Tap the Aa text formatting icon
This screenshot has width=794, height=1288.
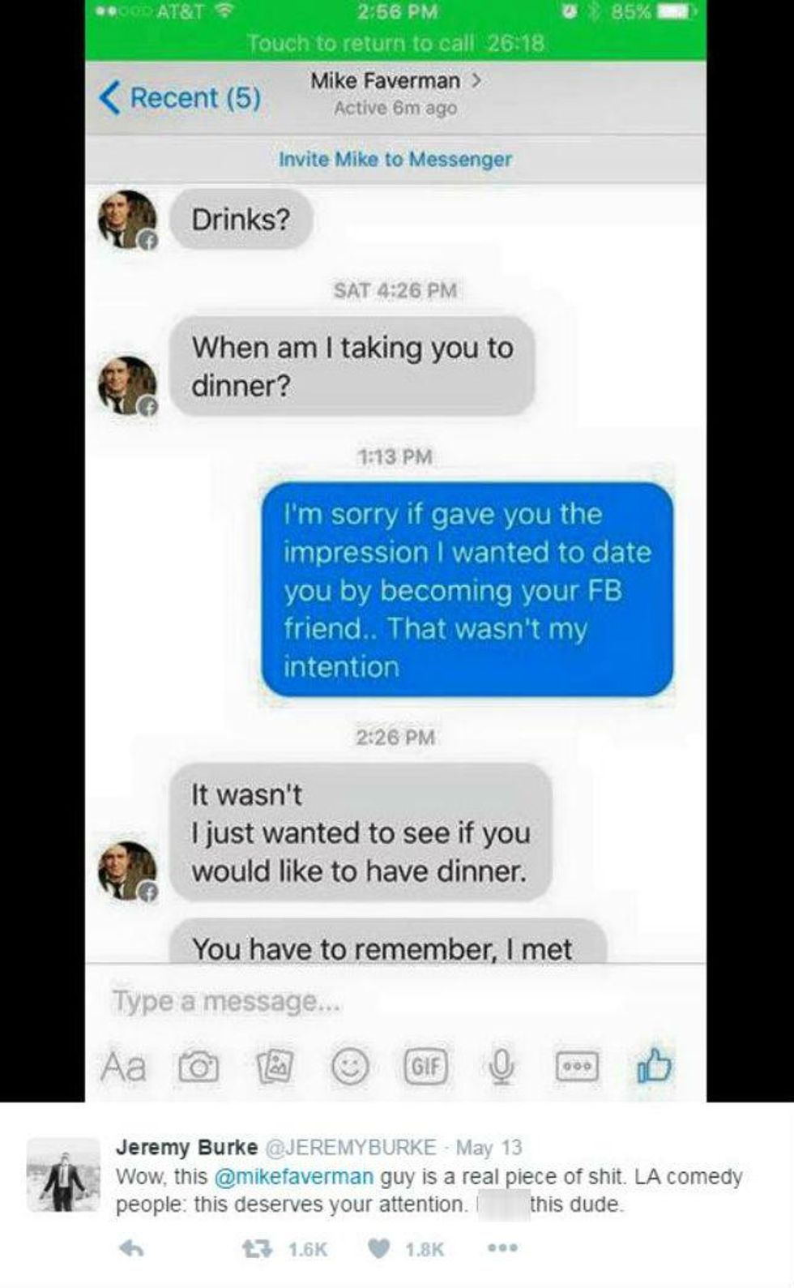point(123,1067)
